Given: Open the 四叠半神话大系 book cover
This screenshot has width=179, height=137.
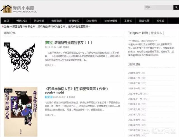Looking at the screenshot, I should click(21, 112).
